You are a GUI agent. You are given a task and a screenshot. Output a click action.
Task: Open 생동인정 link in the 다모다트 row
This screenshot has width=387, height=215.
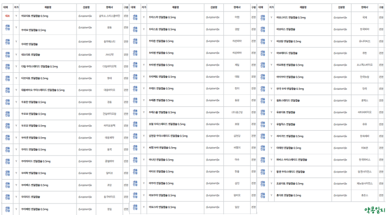click(x=8, y=78)
